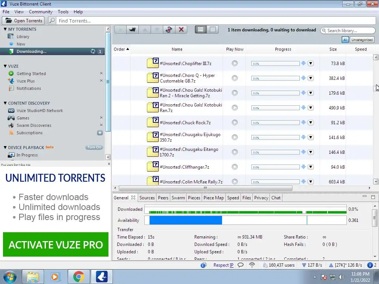
Task: Open the options dropdown for Choplifter III.7z
Action: coord(311,63)
